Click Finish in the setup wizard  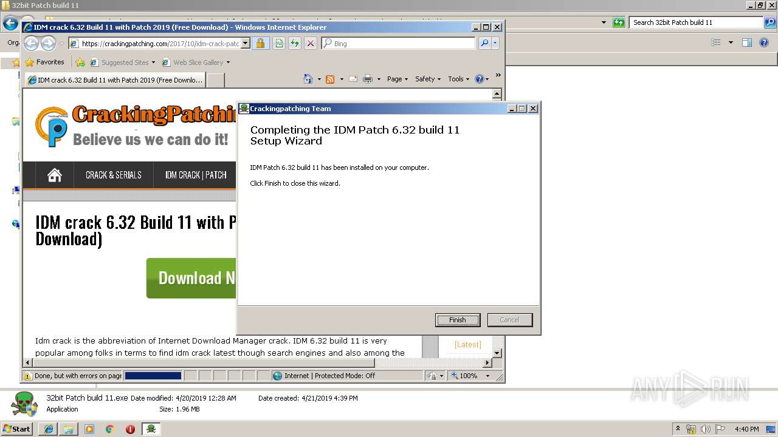point(458,320)
